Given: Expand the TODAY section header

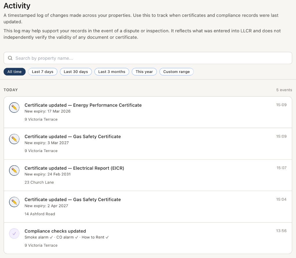Looking at the screenshot, I should pyautogui.click(x=11, y=90).
